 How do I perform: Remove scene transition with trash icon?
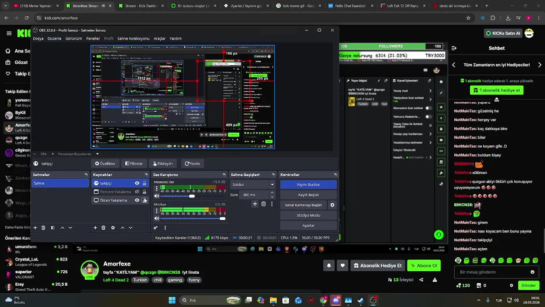tap(264, 204)
